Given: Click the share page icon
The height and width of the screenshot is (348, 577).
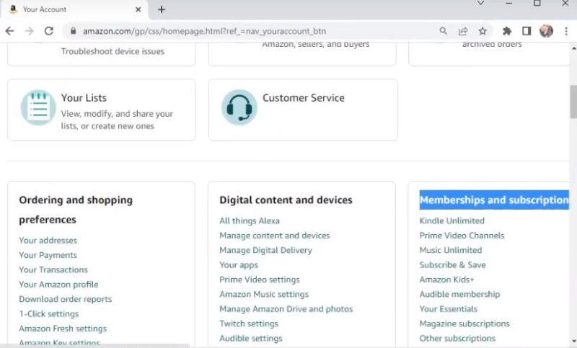Looking at the screenshot, I should tap(463, 31).
